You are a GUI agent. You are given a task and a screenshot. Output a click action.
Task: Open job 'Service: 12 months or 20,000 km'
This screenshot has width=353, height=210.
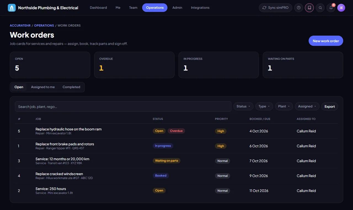pos(62,159)
